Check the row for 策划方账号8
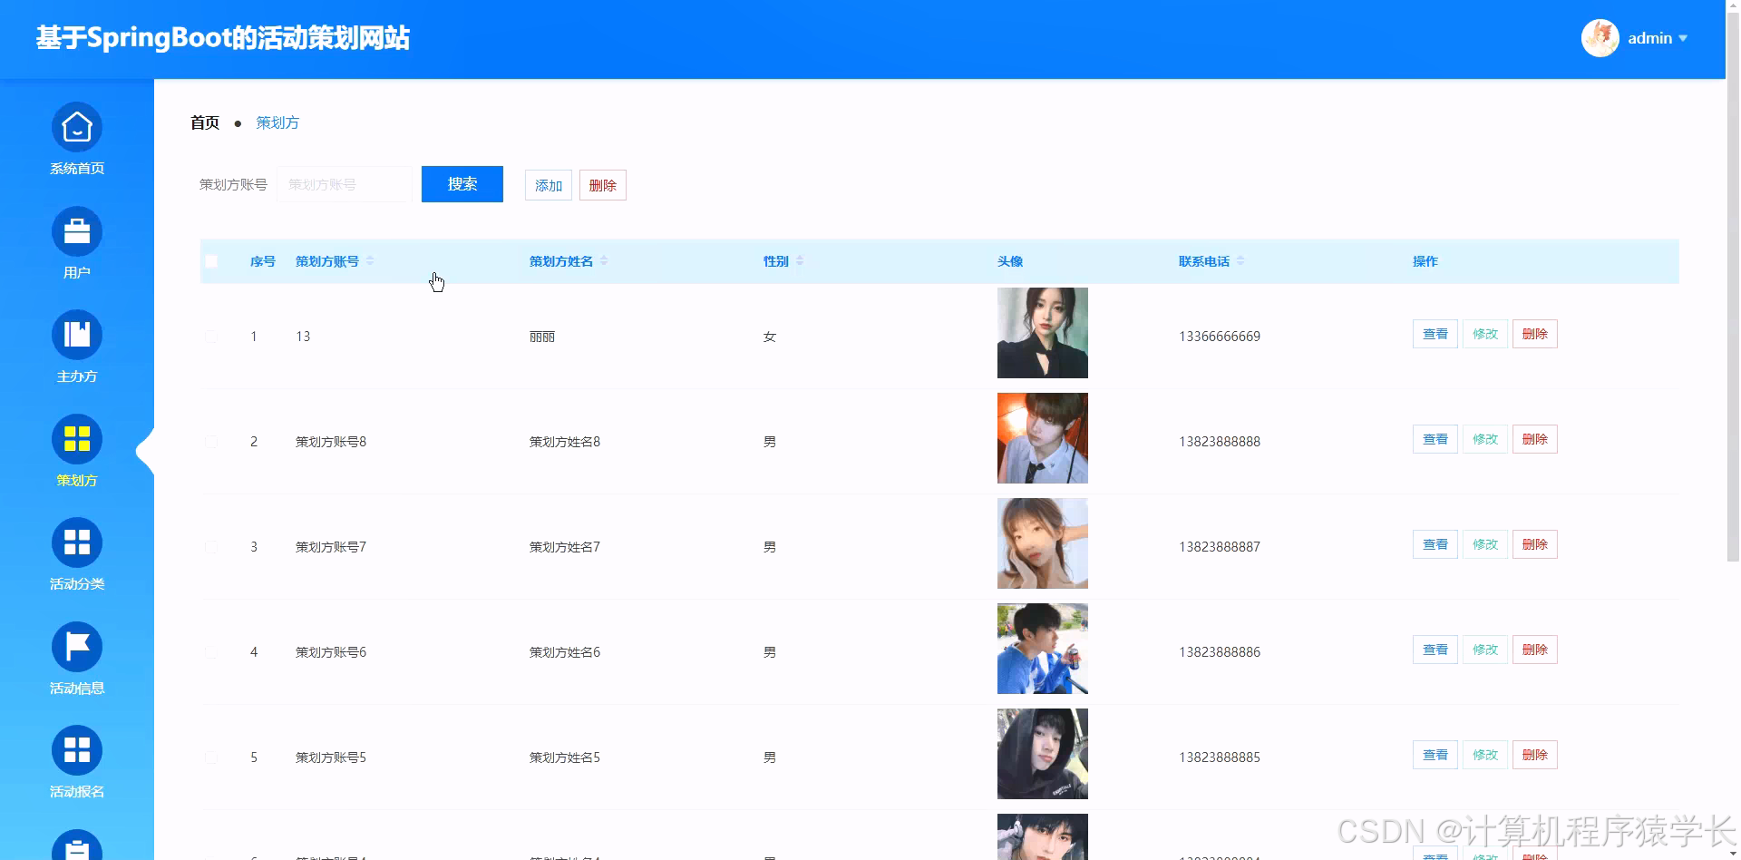This screenshot has width=1741, height=860. [x=211, y=442]
